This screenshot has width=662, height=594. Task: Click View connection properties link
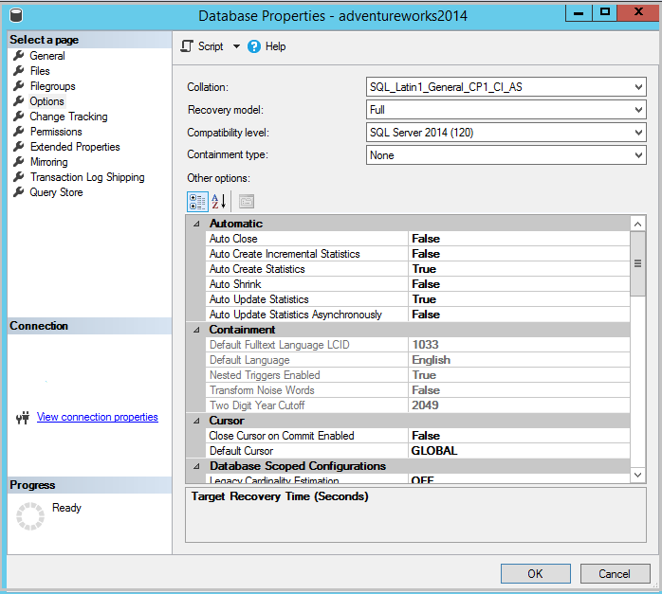point(97,417)
